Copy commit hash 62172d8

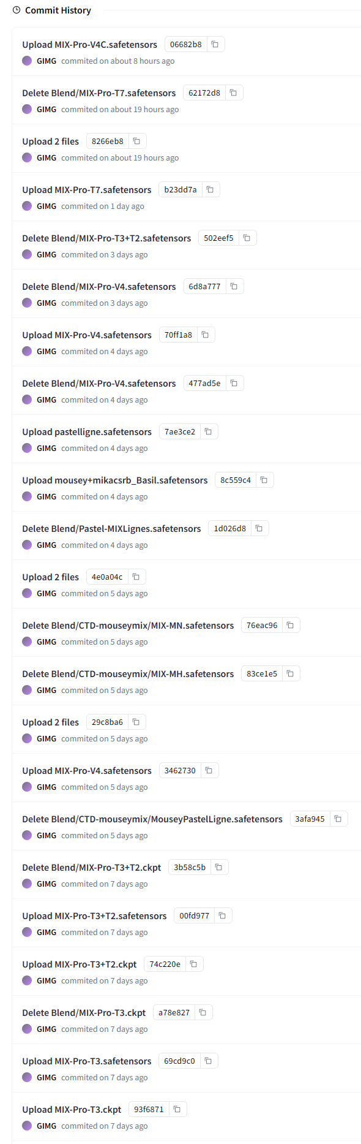234,93
